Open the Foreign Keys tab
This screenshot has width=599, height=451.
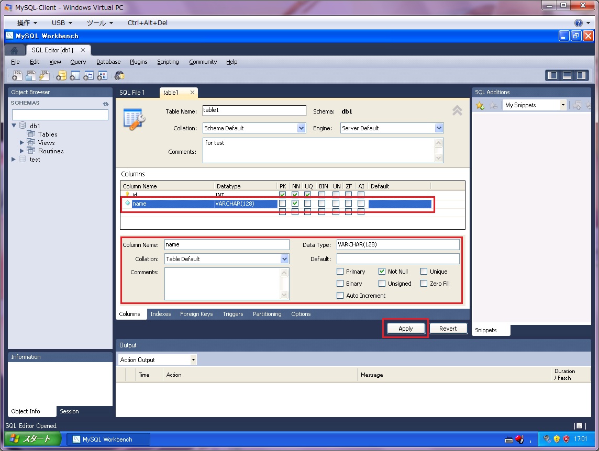[x=196, y=314]
